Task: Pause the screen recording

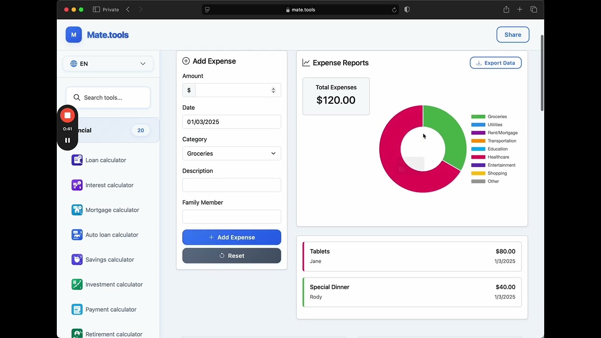Action: (x=68, y=140)
